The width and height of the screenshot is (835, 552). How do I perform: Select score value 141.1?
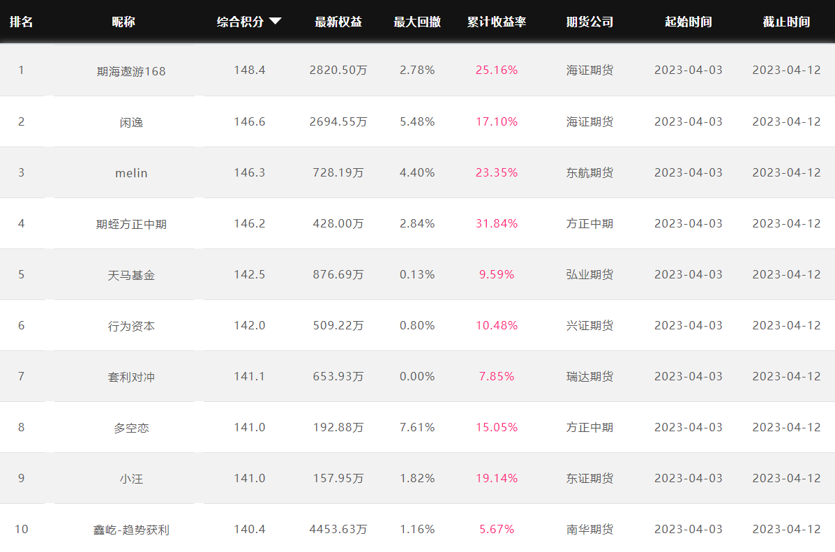pyautogui.click(x=249, y=377)
